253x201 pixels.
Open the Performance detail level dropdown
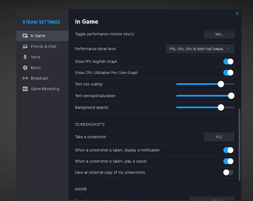pos(200,49)
